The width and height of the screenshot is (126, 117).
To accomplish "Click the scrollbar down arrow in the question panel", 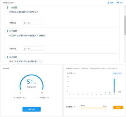I will 125,62.
